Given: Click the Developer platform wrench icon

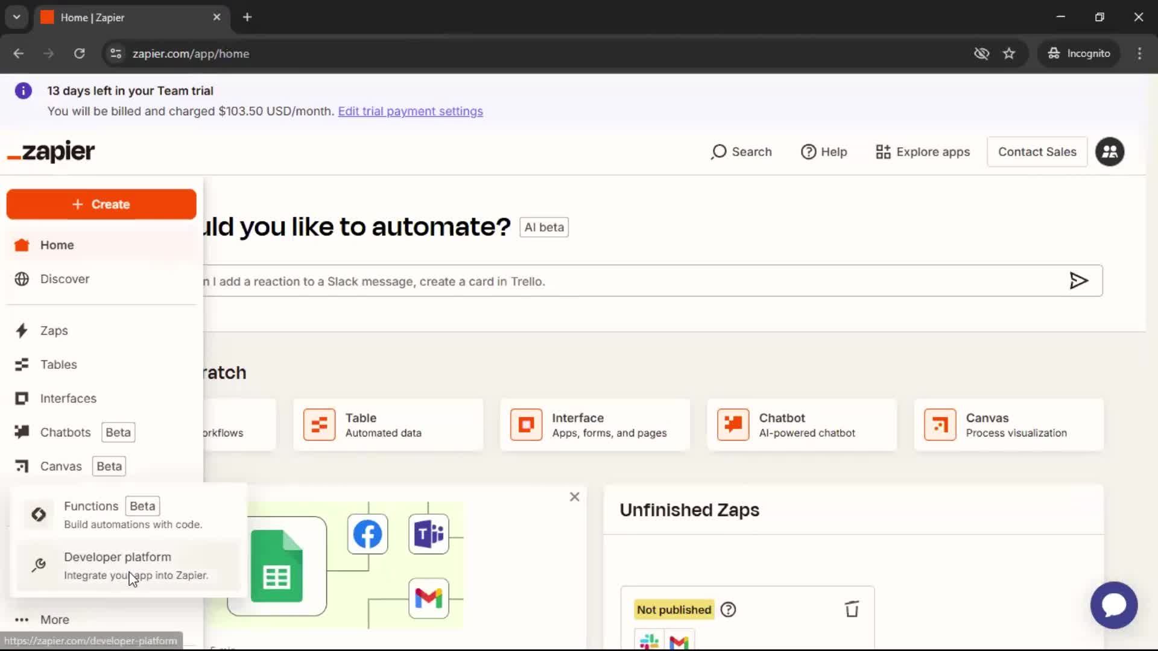Looking at the screenshot, I should pyautogui.click(x=39, y=565).
